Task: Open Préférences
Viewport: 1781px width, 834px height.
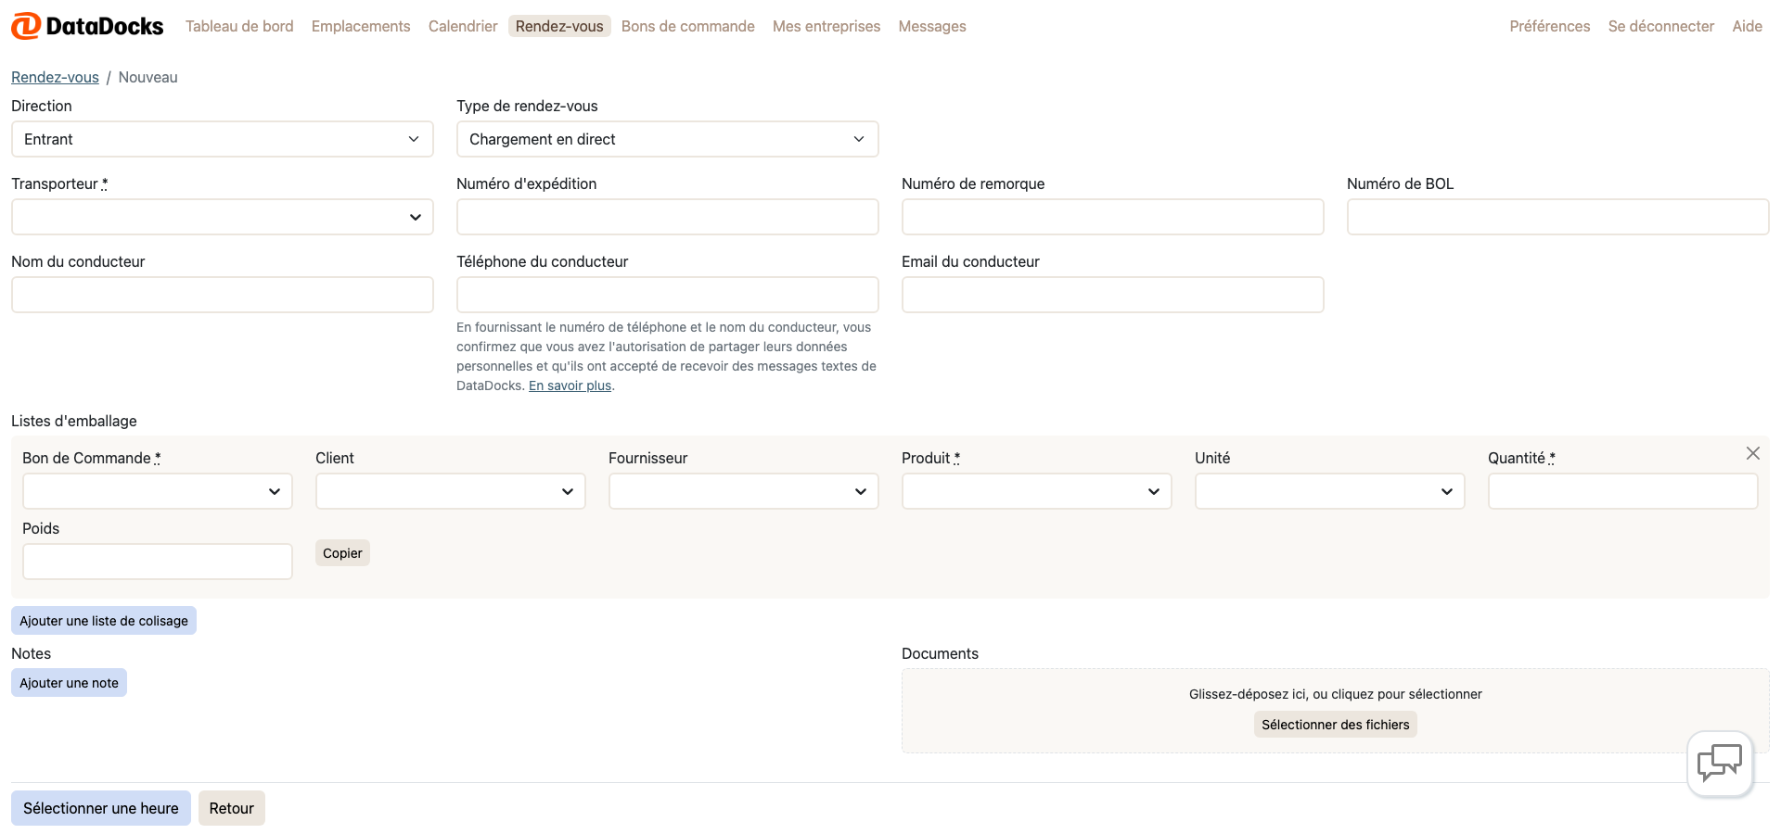Action: pos(1550,26)
